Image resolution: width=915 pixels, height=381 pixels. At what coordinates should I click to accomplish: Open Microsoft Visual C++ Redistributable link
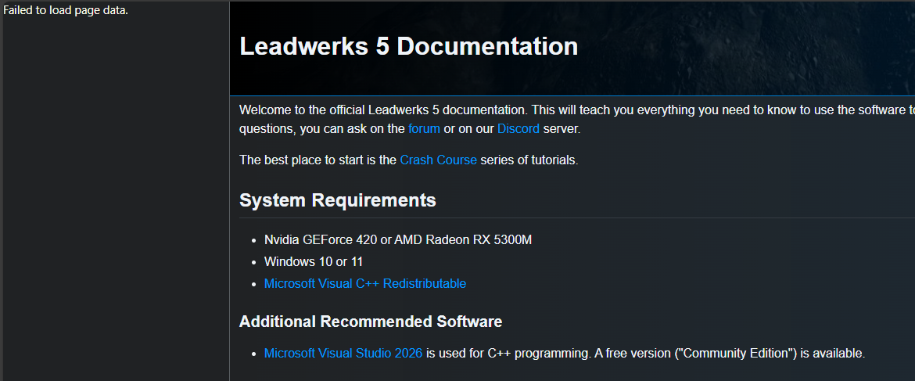pyautogui.click(x=364, y=283)
